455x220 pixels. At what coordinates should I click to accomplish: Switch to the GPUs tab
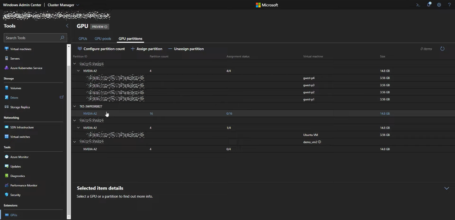coord(83,39)
